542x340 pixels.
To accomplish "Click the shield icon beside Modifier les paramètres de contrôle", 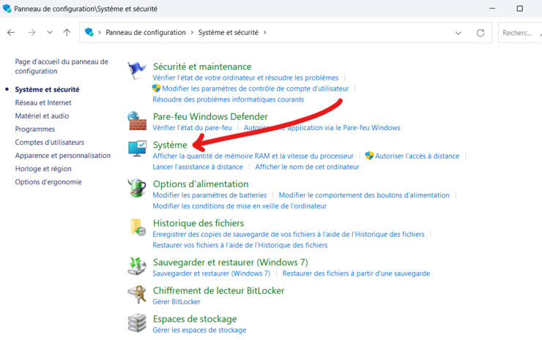I will tap(156, 88).
